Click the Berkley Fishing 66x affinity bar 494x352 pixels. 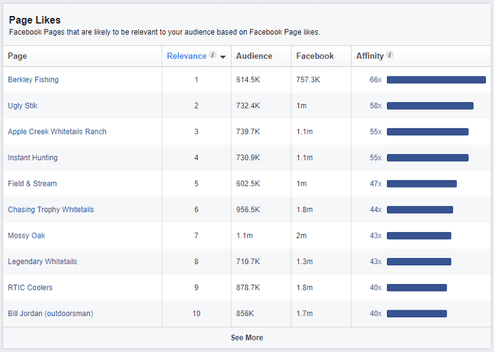[436, 80]
